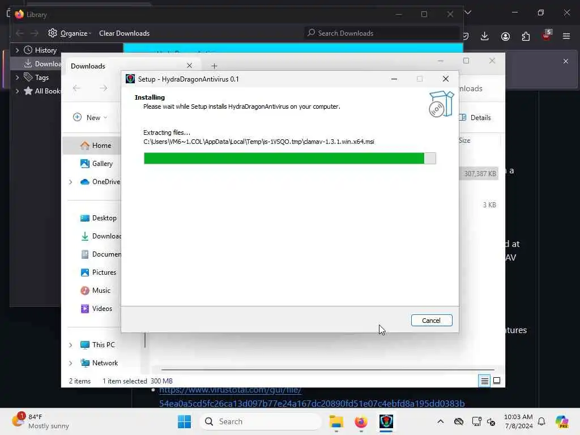The width and height of the screenshot is (580, 435).
Task: Open the weather widget showing 84°F
Action: (41, 421)
